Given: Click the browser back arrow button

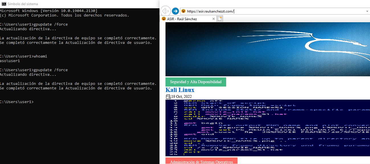Looking at the screenshot, I should pos(165,11).
